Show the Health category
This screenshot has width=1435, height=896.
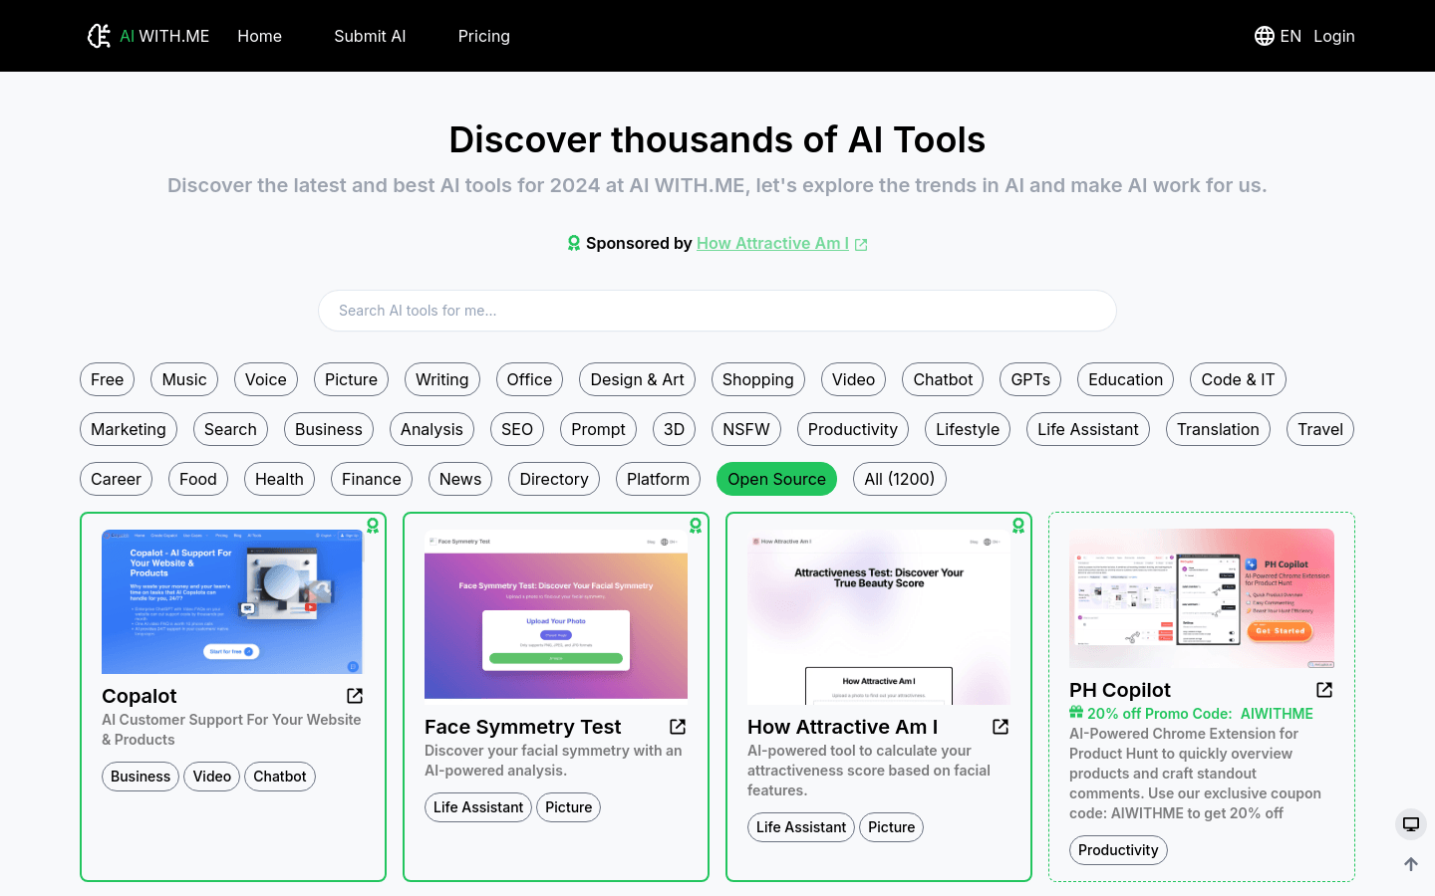pos(279,479)
